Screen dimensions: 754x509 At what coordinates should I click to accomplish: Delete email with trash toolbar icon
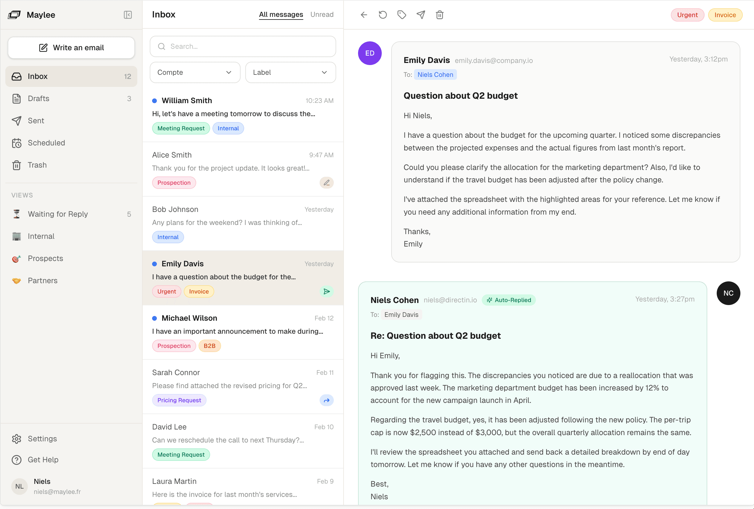pos(440,15)
